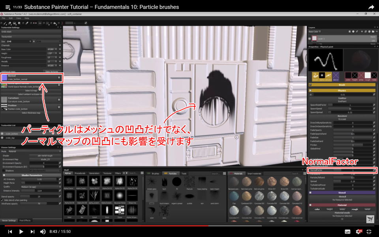Remove the Emissive channel
This screenshot has height=237, width=379.
click(x=60, y=66)
